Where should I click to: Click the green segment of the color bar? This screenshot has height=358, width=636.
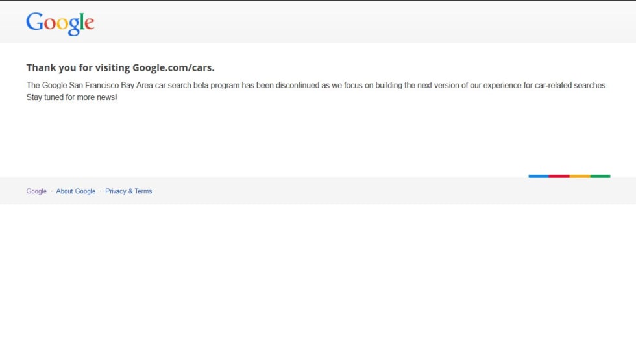pos(600,176)
